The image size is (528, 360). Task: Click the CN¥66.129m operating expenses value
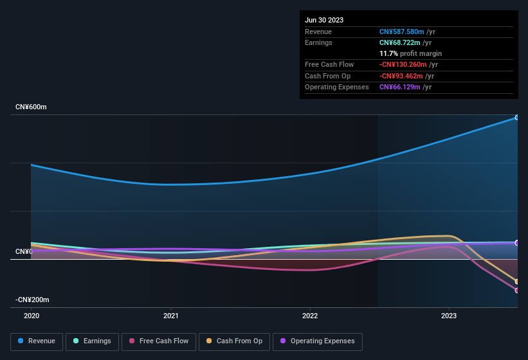pyautogui.click(x=400, y=87)
